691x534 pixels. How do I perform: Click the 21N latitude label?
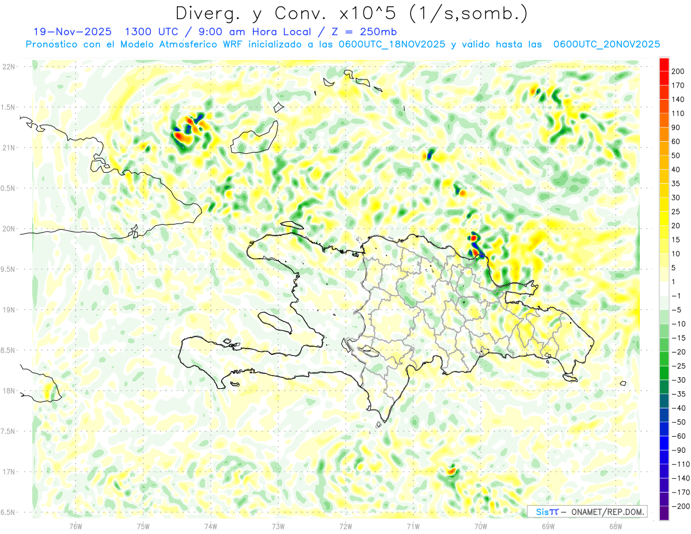tap(9, 148)
